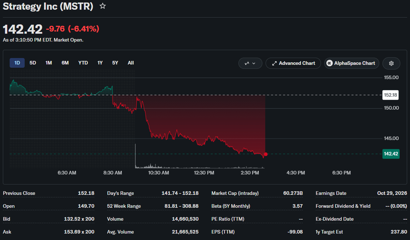The height and width of the screenshot is (240, 410).
Task: Click the PE Ratio (TTM) label
Action: (228, 219)
